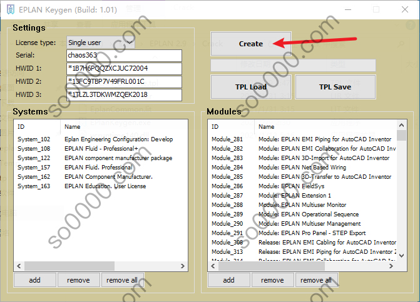Select Module_284 Net Based Wiring row
420x302 pixels.
click(x=302, y=168)
